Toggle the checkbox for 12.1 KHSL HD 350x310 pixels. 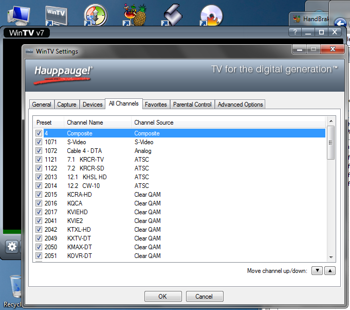39,177
